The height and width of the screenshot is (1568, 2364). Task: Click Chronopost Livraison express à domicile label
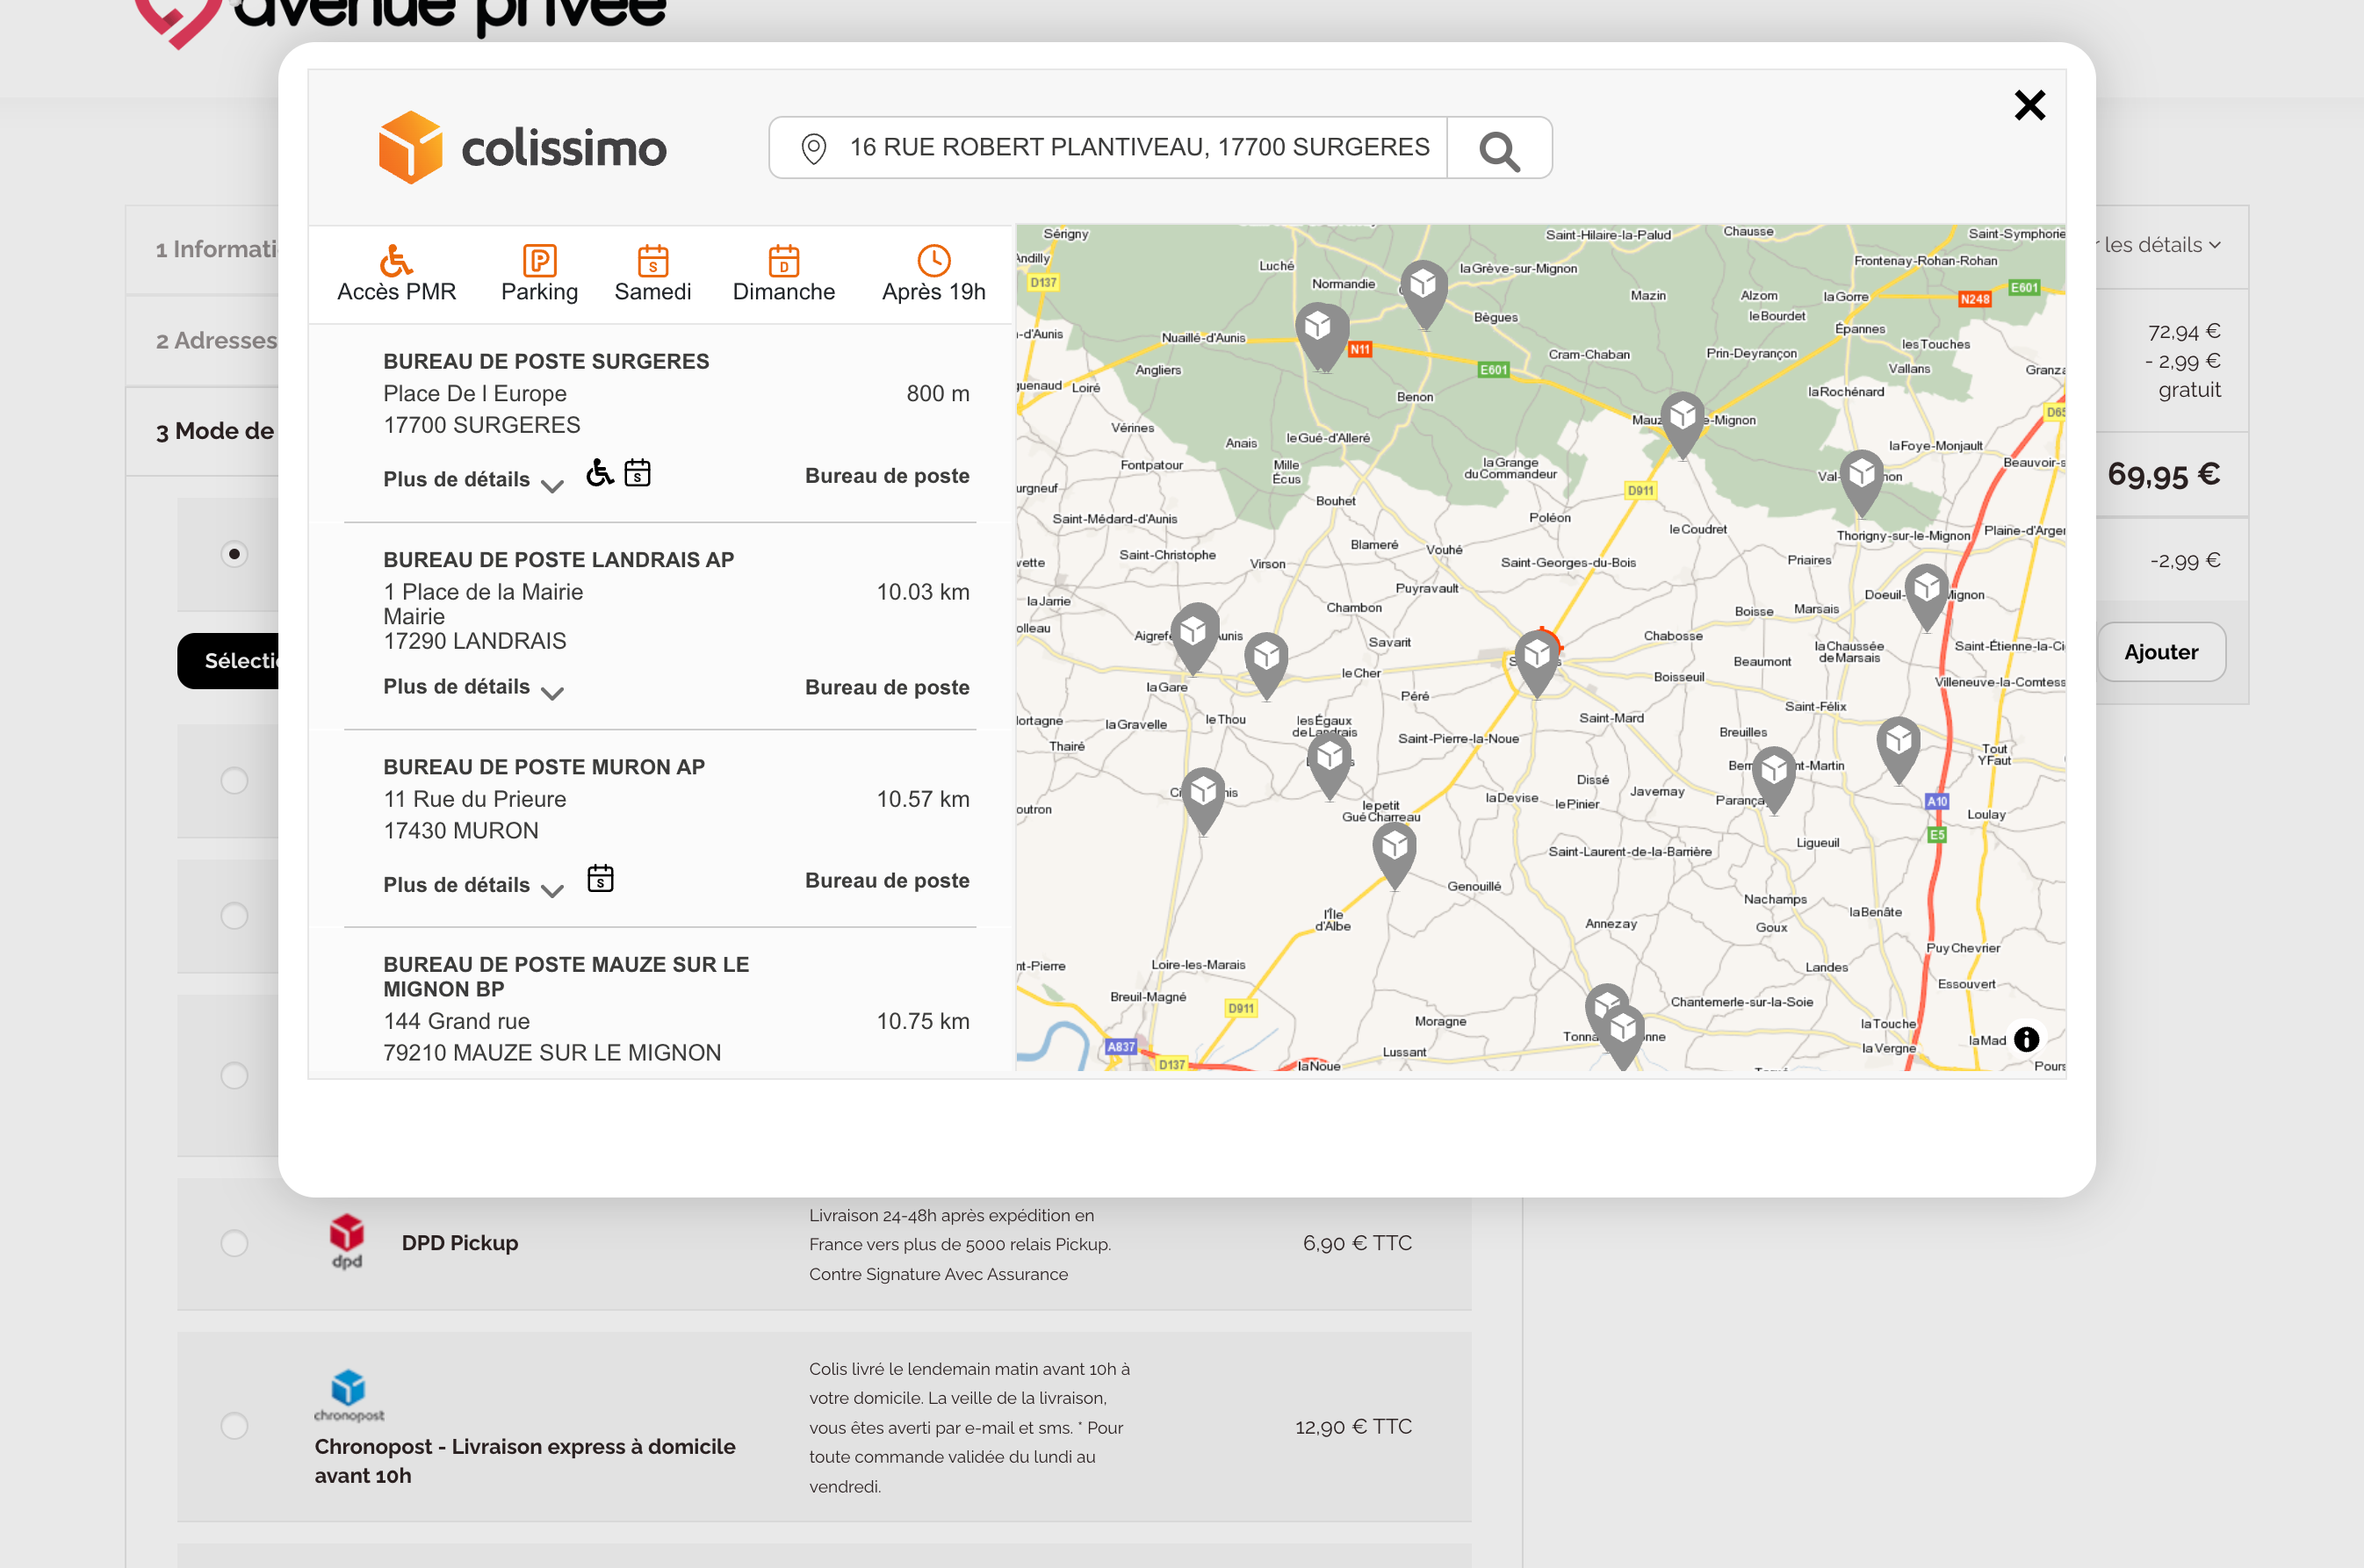[525, 1461]
